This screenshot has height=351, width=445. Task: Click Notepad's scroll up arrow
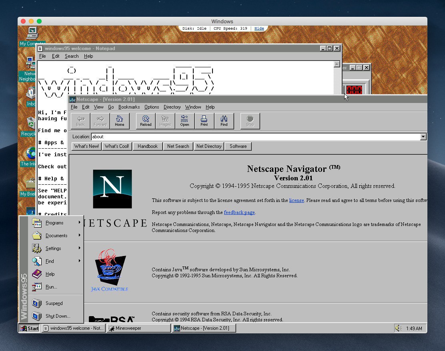pos(337,64)
